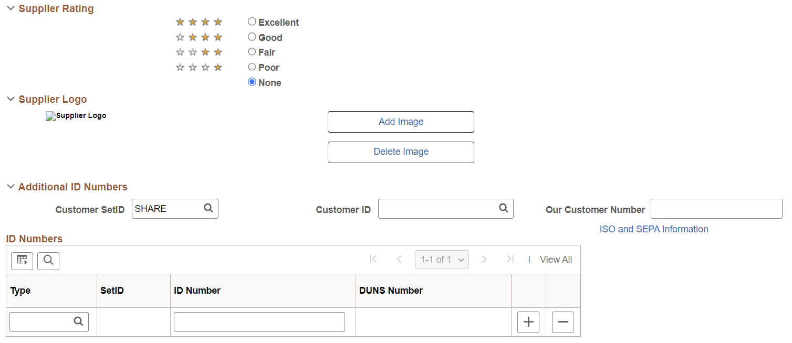Jump to first page using pagination arrow
The height and width of the screenshot is (343, 792).
click(373, 259)
